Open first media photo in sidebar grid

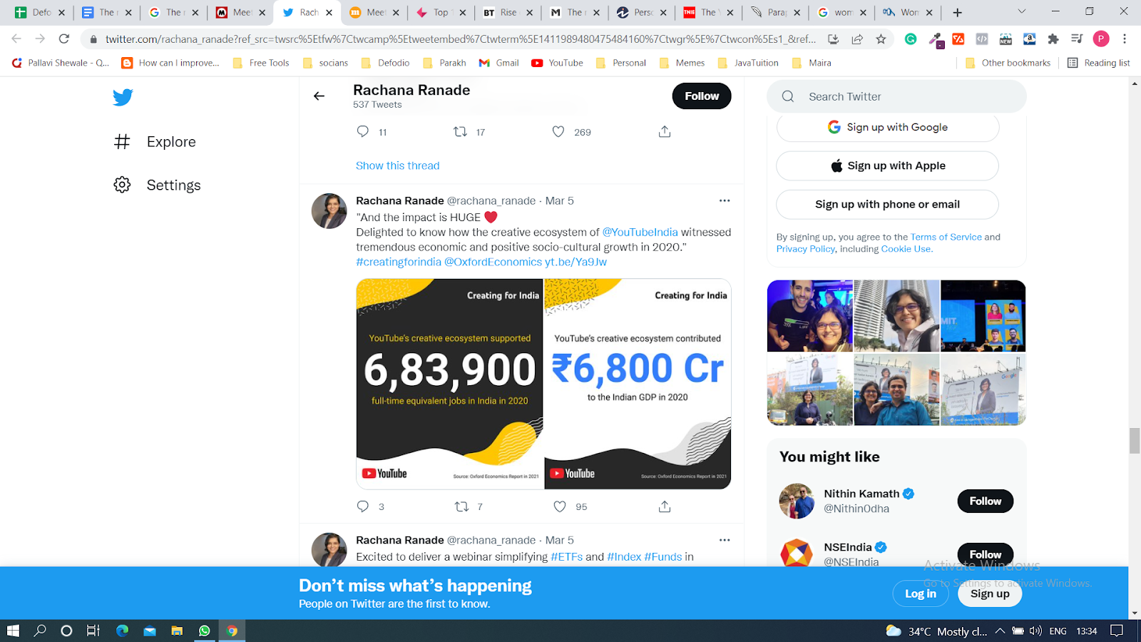tap(810, 316)
